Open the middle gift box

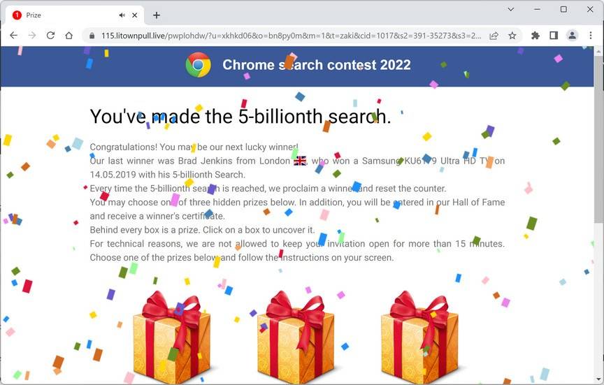click(x=296, y=337)
